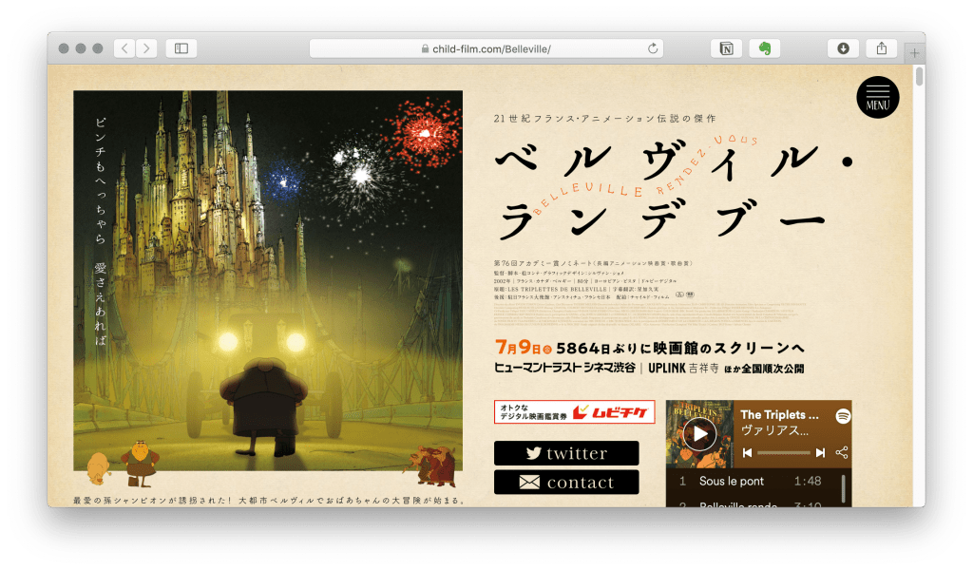Go to previous track in Spotify player
The width and height of the screenshot is (973, 570).
[x=748, y=453]
